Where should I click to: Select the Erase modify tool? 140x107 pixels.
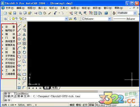(x=24, y=26)
